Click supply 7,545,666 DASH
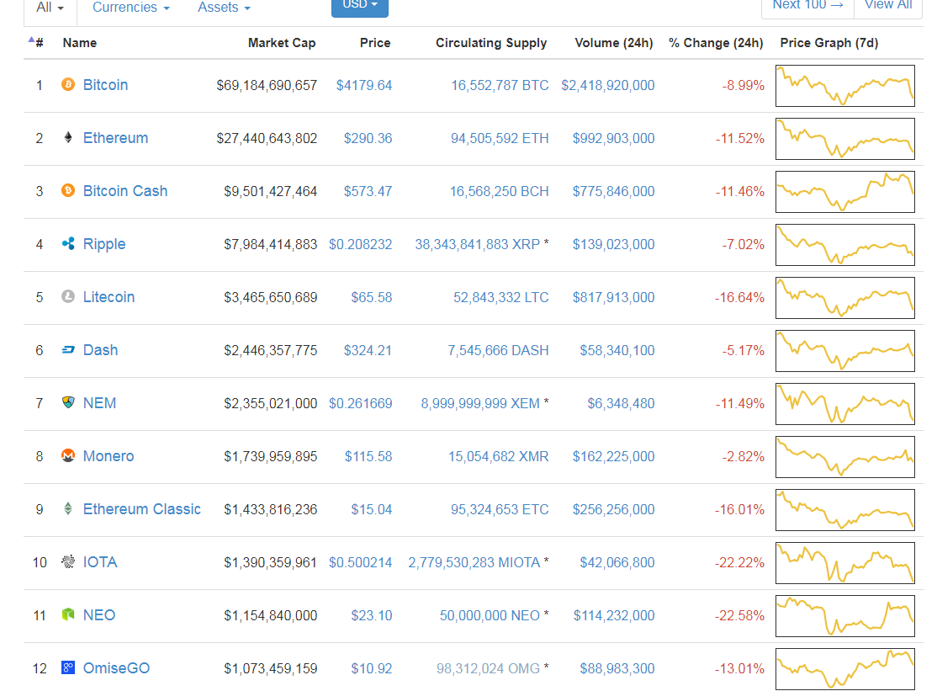The image size is (937, 691). point(498,350)
